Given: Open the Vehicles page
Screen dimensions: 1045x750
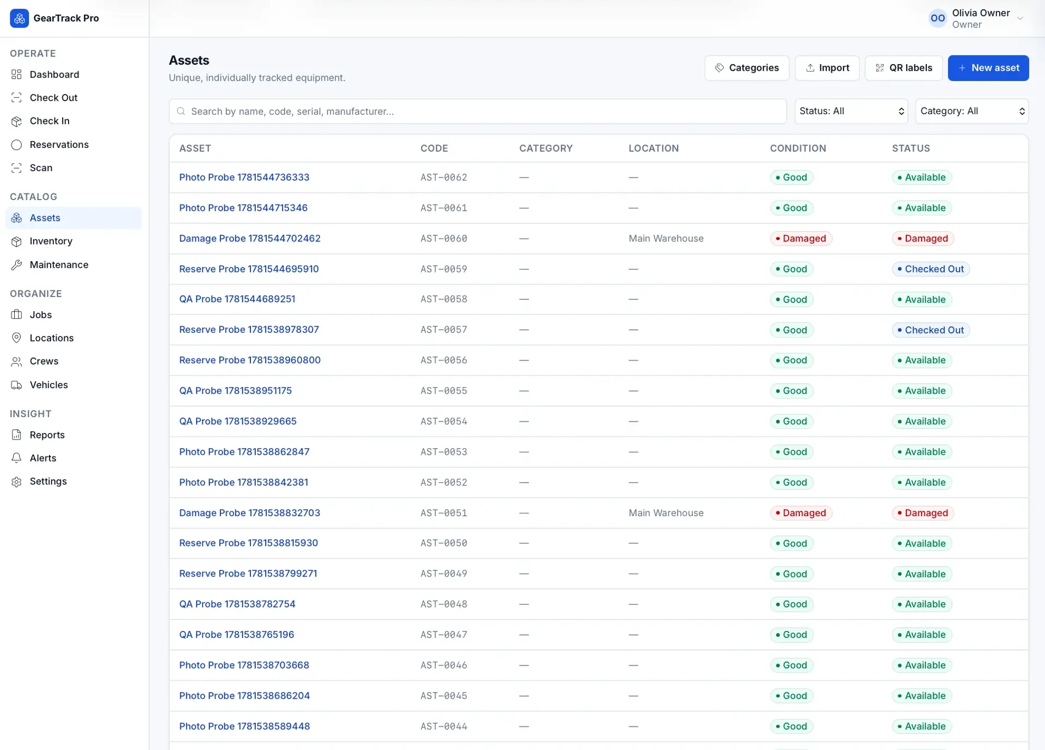Looking at the screenshot, I should (x=73, y=385).
